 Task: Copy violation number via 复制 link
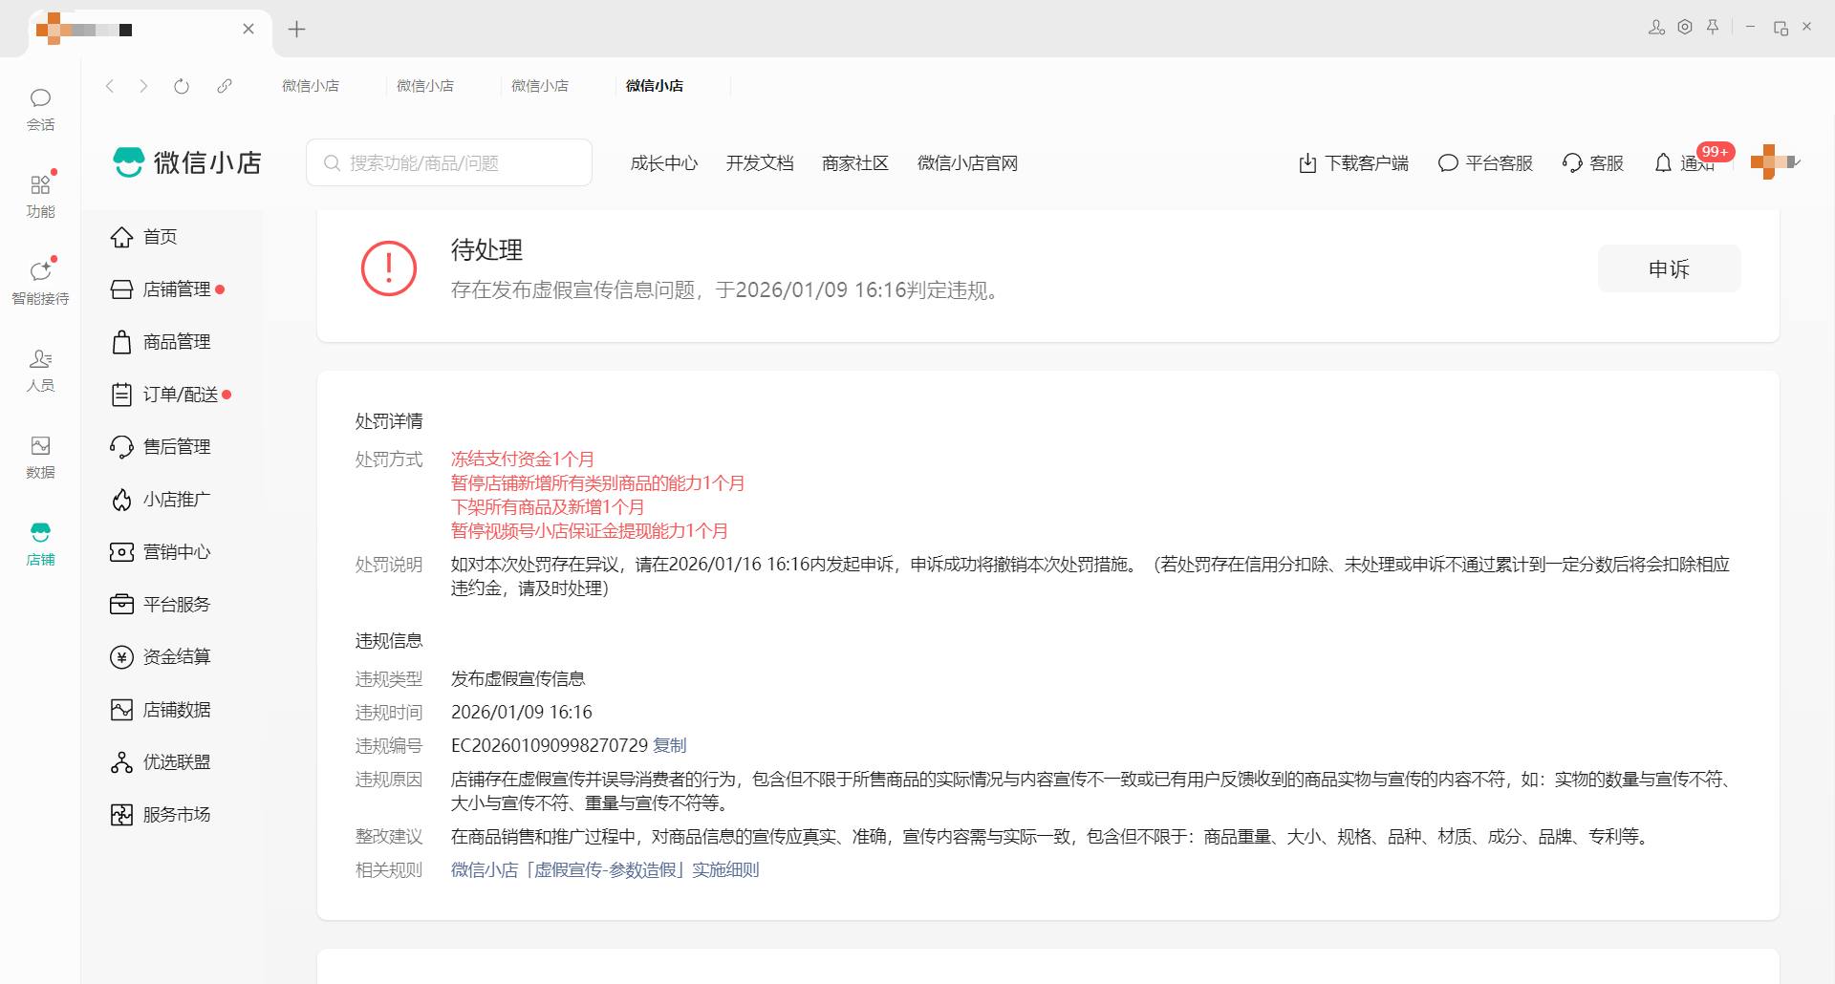[x=670, y=745]
